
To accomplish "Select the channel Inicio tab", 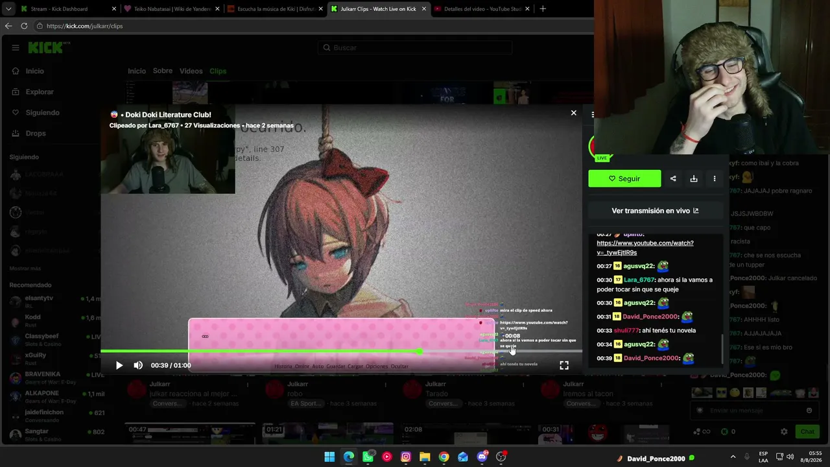I will pos(137,71).
